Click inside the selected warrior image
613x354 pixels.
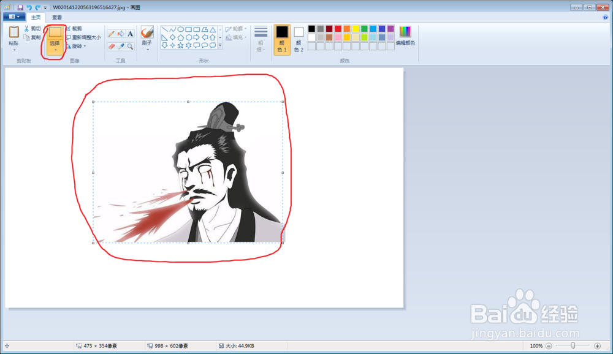(x=188, y=172)
